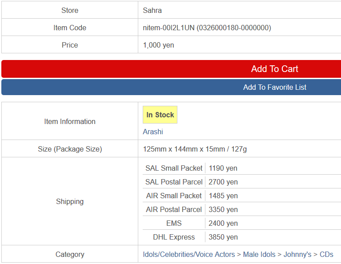Open the Idols/Celebrities/Voice Actors category link
341x264 pixels.
click(189, 255)
